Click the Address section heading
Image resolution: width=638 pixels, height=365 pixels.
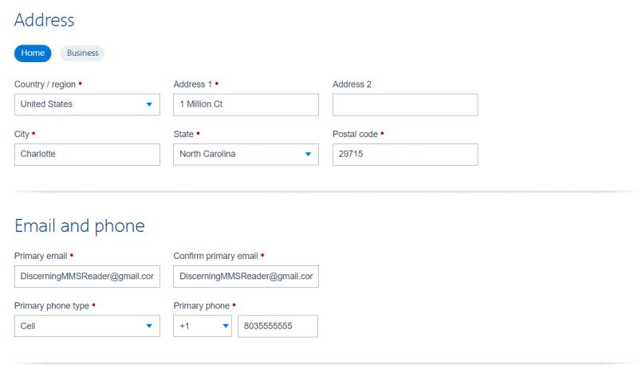pos(44,20)
